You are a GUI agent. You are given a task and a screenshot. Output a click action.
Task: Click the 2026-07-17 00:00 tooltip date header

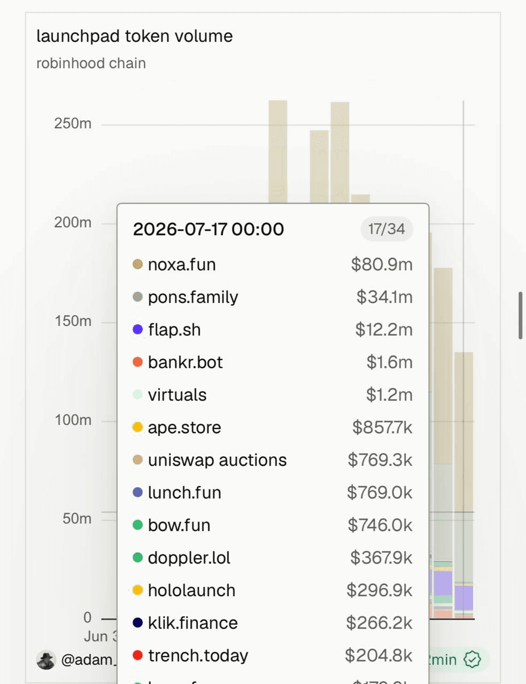(208, 229)
